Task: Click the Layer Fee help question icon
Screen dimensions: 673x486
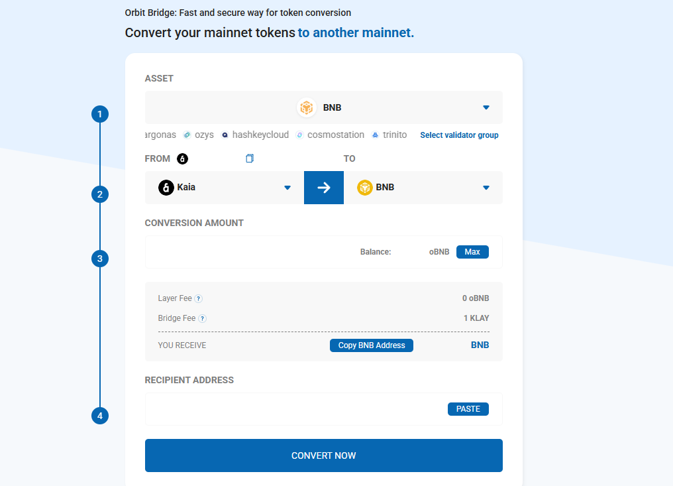Action: tap(199, 299)
